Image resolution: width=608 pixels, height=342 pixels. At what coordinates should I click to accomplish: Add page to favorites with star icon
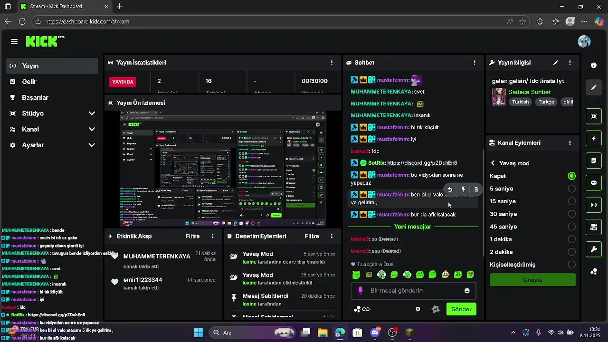click(522, 21)
